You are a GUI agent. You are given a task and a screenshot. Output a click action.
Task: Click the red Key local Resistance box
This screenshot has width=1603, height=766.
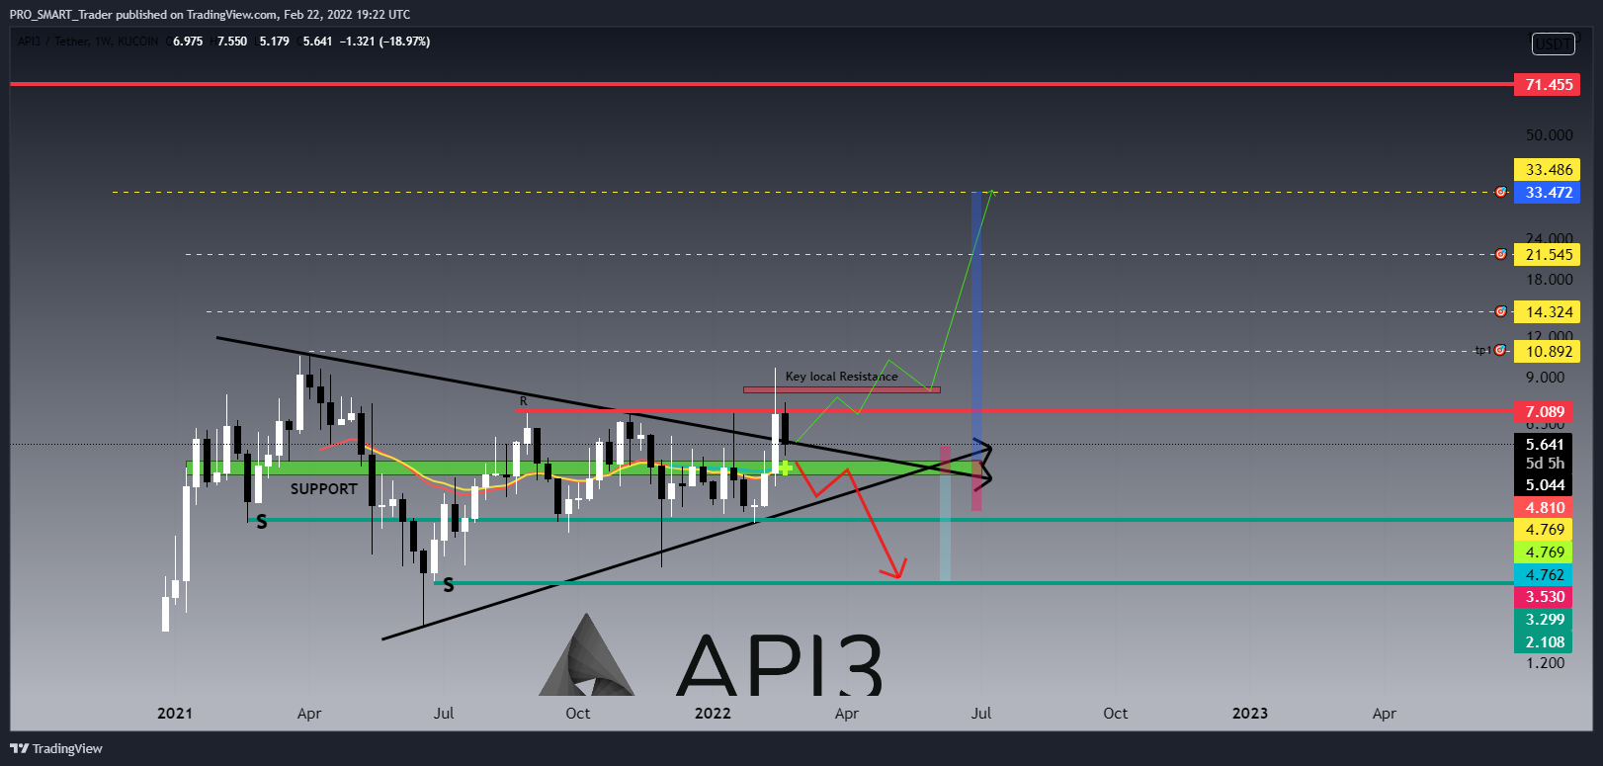842,390
